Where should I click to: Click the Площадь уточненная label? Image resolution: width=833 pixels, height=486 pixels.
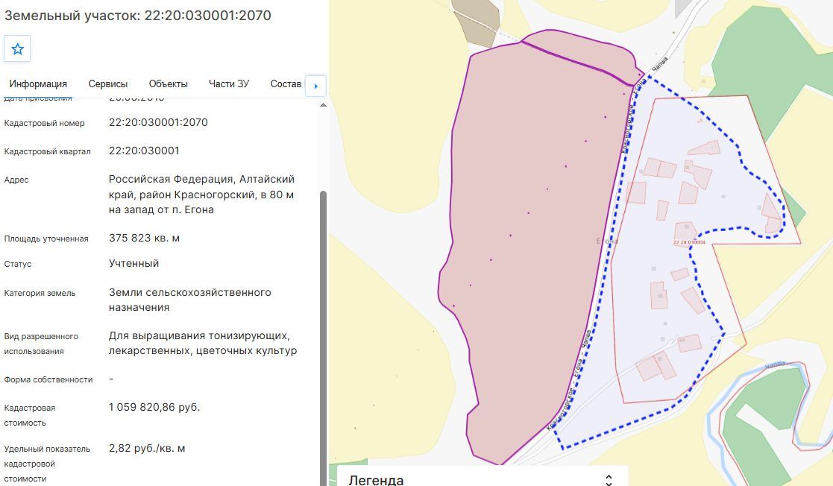pyautogui.click(x=46, y=239)
